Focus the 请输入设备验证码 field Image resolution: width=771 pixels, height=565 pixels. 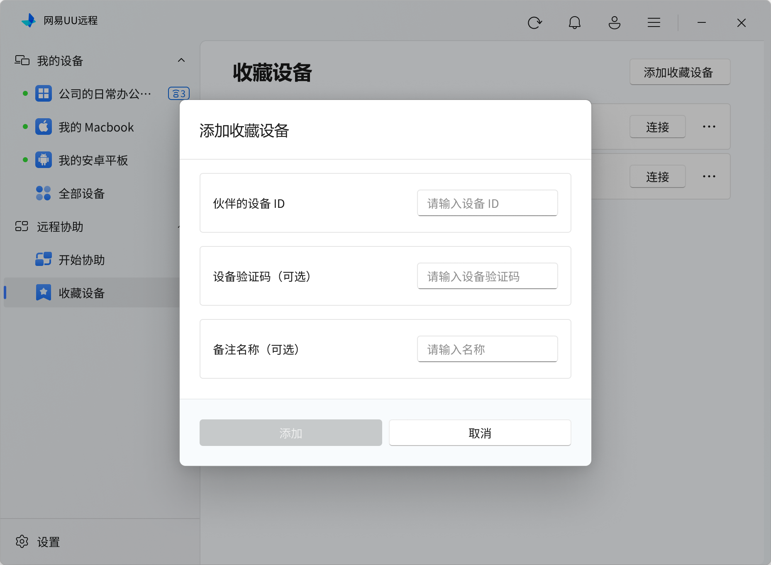487,276
